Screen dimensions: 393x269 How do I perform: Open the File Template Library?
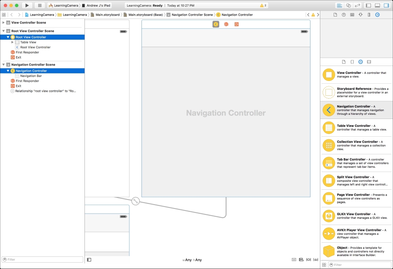344,62
